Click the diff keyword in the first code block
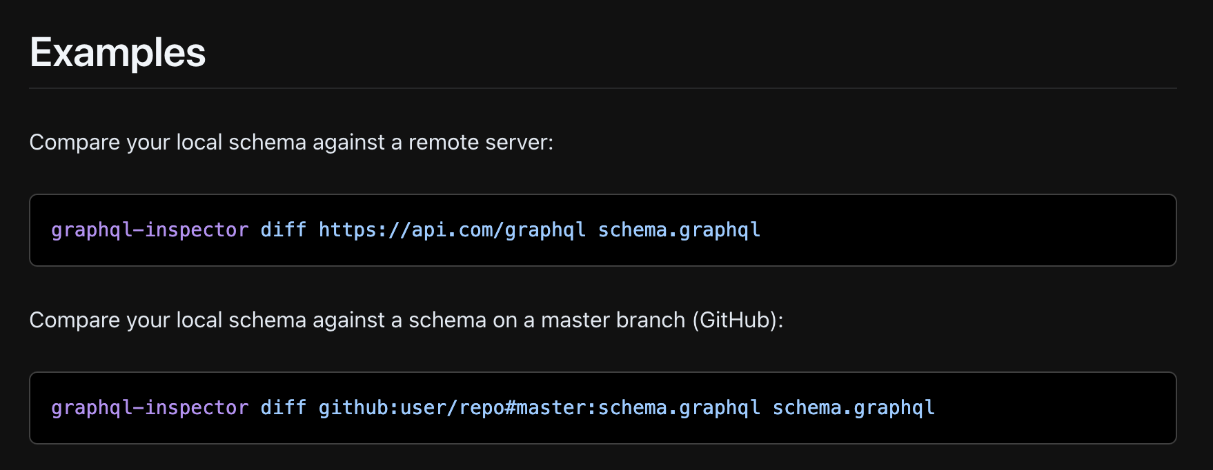Viewport: 1213px width, 470px height. 283,230
